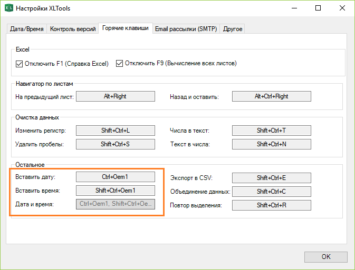355x270 pixels.
Task: Click the Числа в текст shortcut field
Action: (x=271, y=131)
